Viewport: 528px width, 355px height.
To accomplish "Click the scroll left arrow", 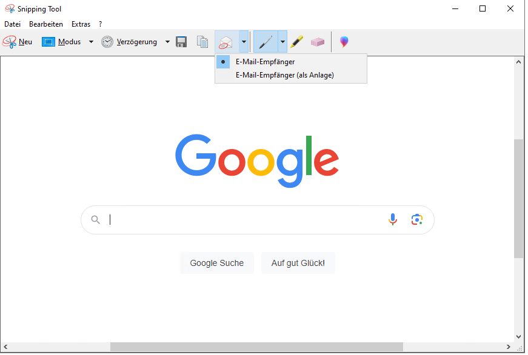I will 5,347.
